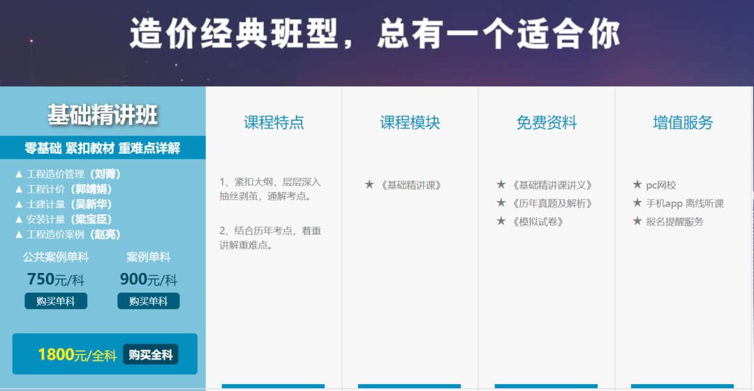This screenshot has height=391, width=754.
Task: Click the 1800元/全科 price
Action: 77,355
